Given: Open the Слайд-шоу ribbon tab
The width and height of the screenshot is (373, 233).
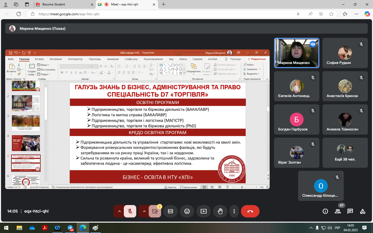Looking at the screenshot, I should coord(131,59).
